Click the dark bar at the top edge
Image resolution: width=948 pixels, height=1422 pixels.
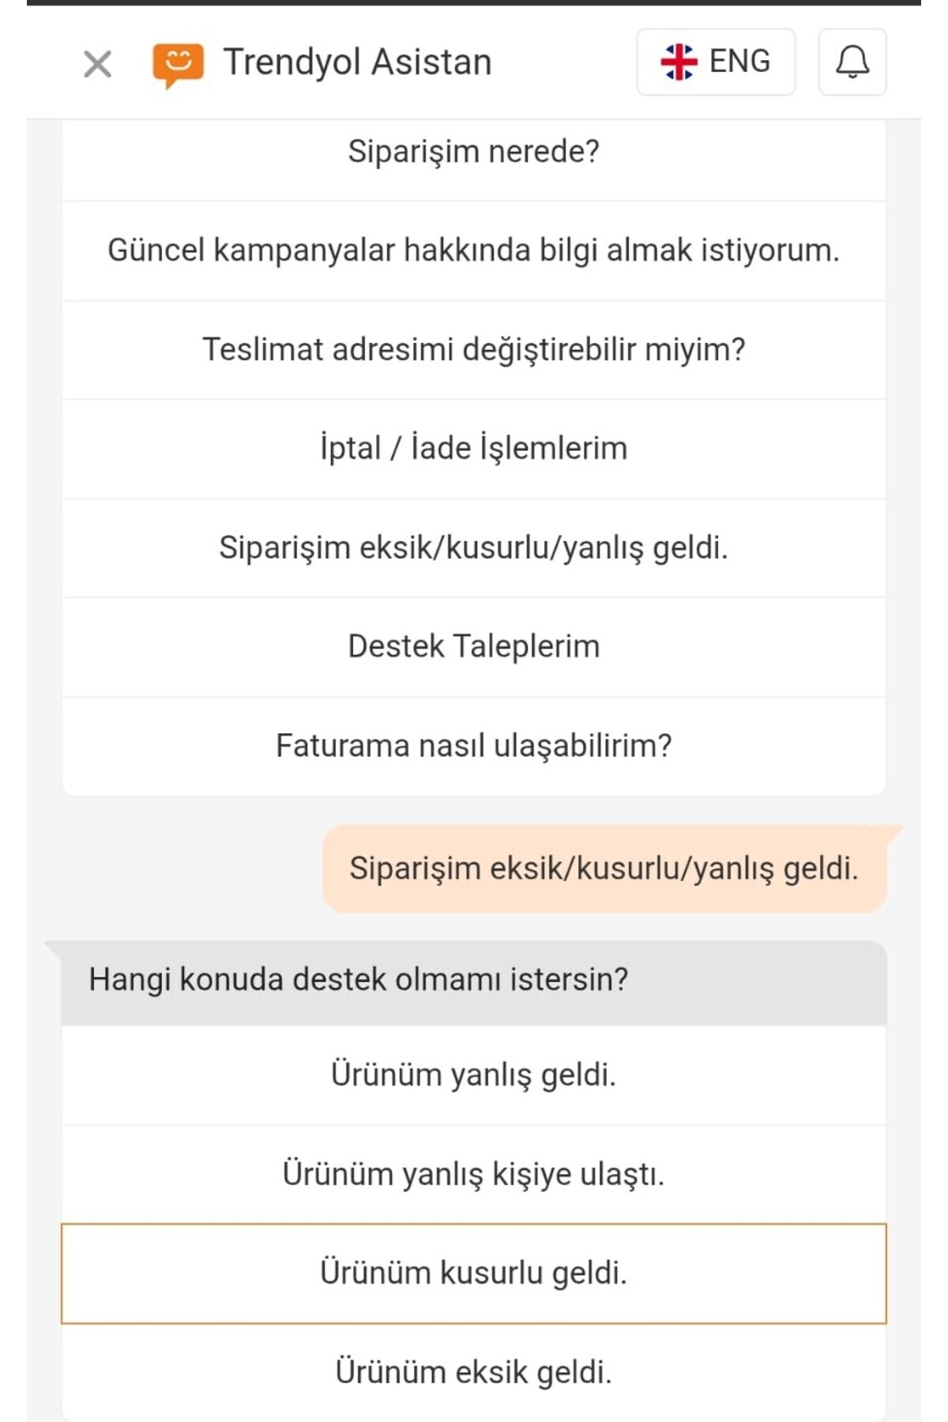[473, 2]
